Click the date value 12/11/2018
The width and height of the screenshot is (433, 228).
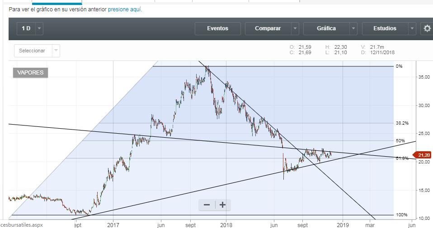382,52
